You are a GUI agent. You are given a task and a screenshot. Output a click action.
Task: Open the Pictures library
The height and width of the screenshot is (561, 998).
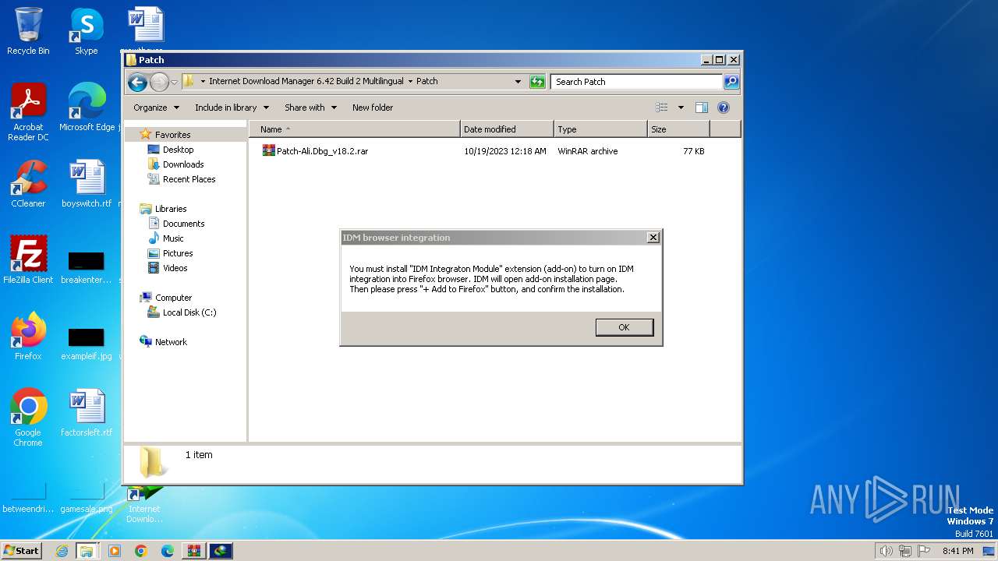178,253
